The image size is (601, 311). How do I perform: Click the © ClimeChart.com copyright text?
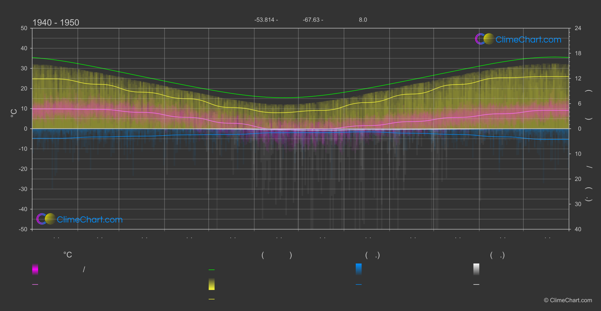click(568, 300)
